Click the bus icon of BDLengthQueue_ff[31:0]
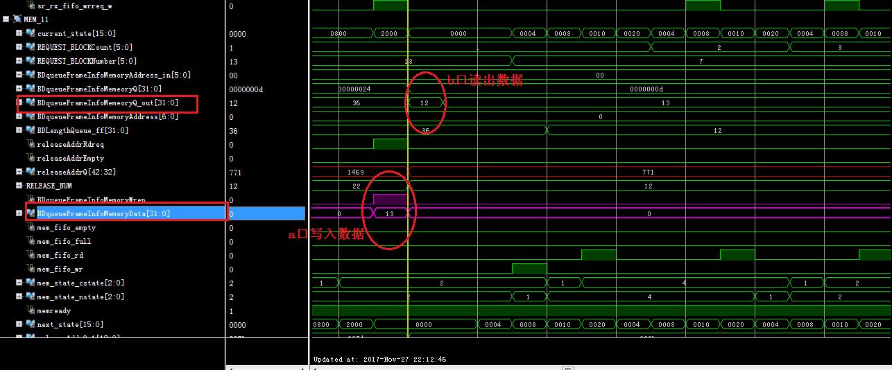 31,130
